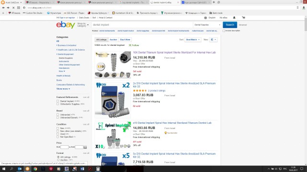Open the Help & Contact link
The width and height of the screenshot is (307, 172).
[x=106, y=18]
